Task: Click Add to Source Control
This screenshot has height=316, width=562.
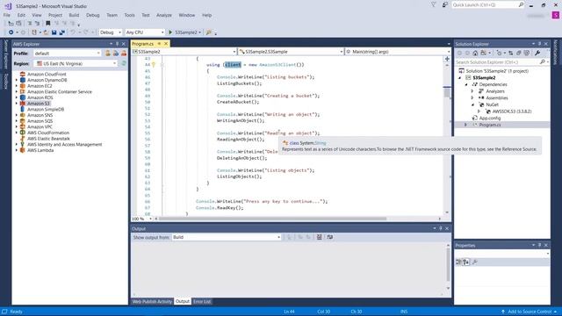Action: click(529, 312)
